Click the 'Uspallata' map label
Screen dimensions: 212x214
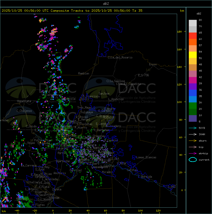tap(24, 101)
